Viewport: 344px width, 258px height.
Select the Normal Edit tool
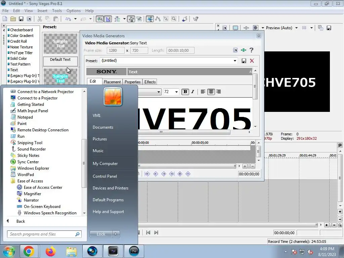point(150,19)
